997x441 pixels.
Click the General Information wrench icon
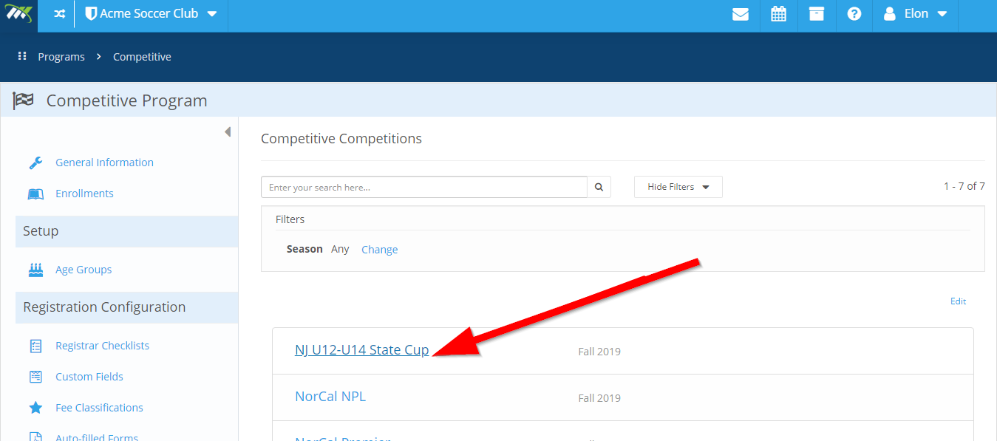point(35,163)
